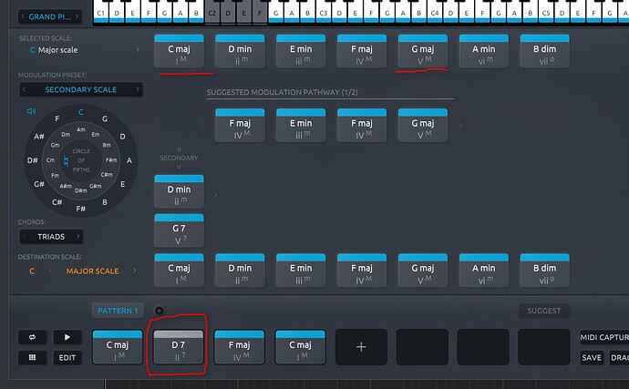Click the natural sign in the circle center
629x389 pixels.
[x=66, y=161]
